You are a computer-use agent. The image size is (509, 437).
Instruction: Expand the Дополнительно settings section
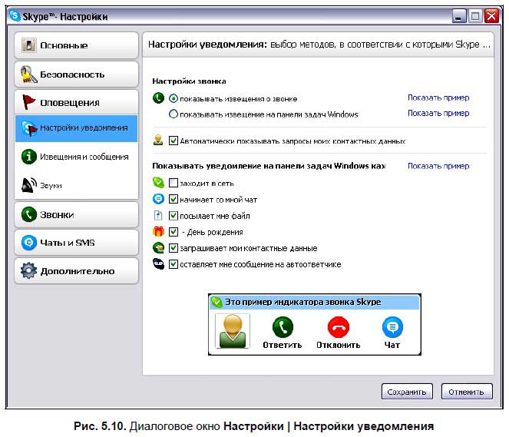pos(76,271)
